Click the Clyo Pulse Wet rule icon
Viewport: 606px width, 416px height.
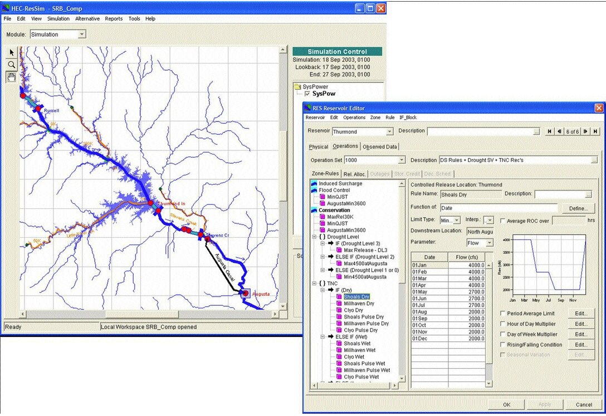[x=339, y=376]
